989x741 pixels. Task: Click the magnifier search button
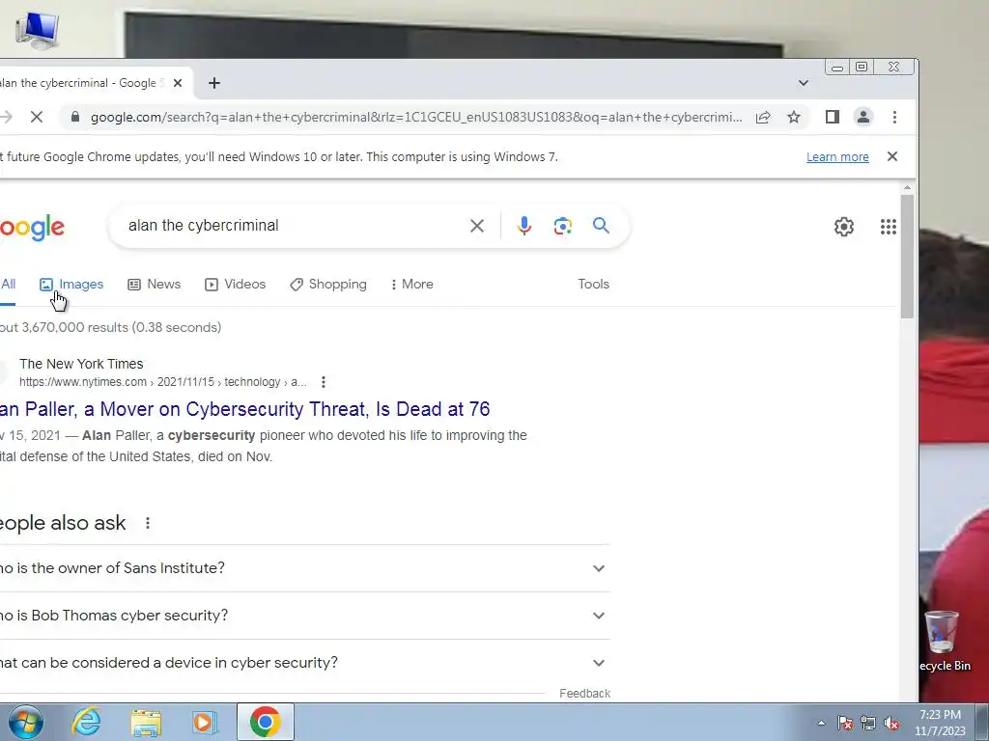(601, 225)
